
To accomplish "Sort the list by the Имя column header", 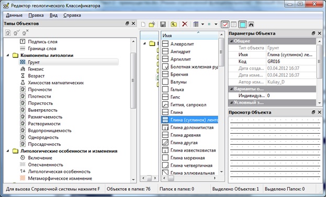I will click(x=189, y=36).
